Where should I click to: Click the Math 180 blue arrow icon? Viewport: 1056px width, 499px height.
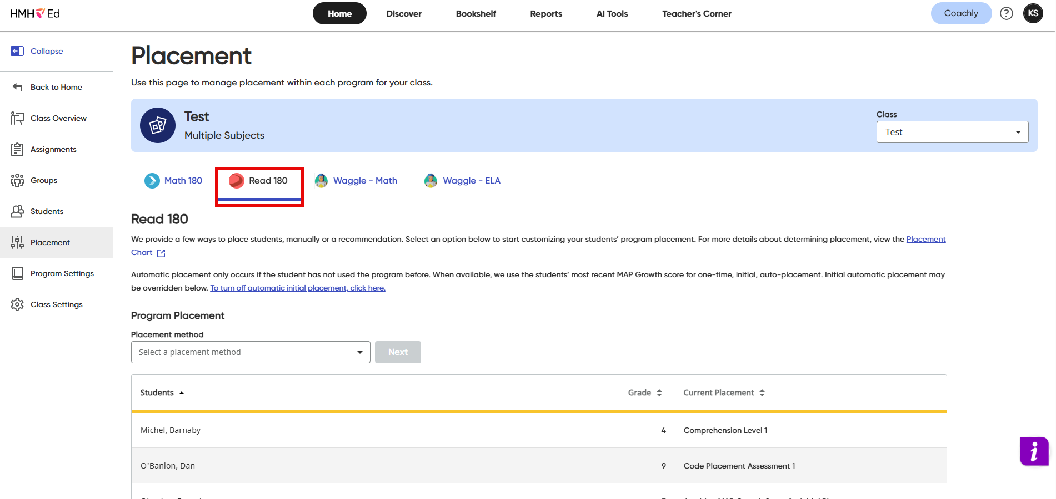pos(152,181)
